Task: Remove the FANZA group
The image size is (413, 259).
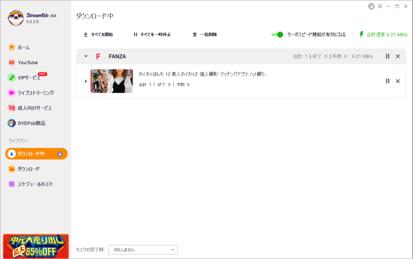Action: point(398,56)
